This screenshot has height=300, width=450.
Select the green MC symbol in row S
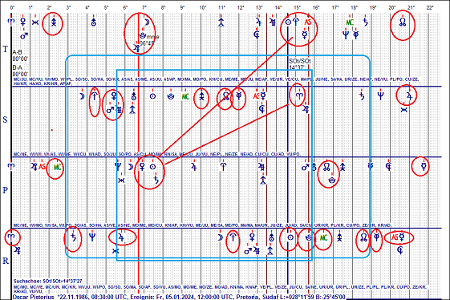(x=185, y=96)
